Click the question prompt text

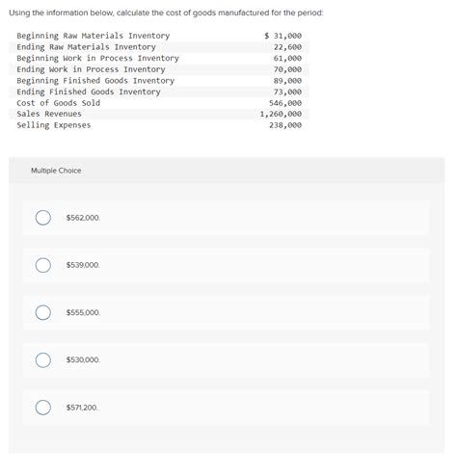pos(166,13)
